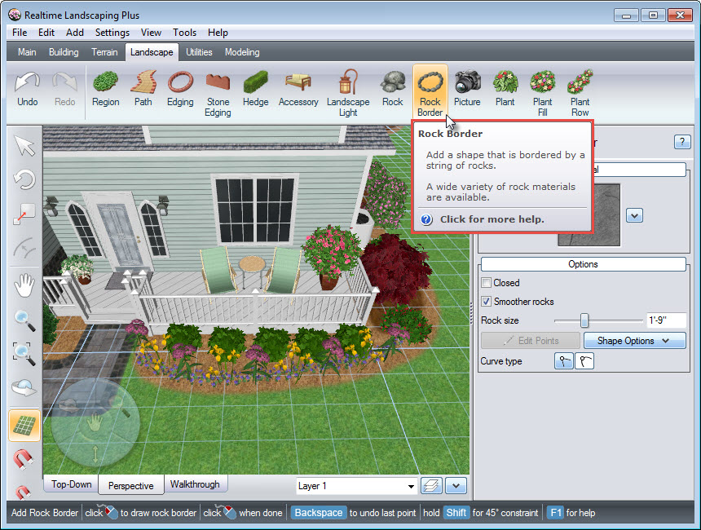The image size is (701, 530).
Task: Choose the point move tool in sidebar
Action: [x=24, y=214]
